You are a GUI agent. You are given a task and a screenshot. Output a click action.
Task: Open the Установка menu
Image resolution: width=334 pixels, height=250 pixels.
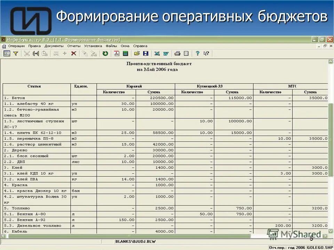[x=93, y=46]
